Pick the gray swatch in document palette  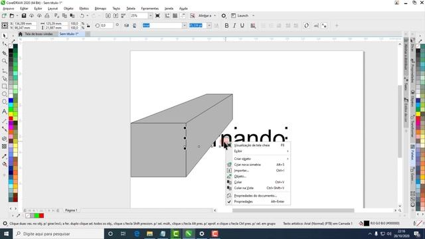coord(33,216)
